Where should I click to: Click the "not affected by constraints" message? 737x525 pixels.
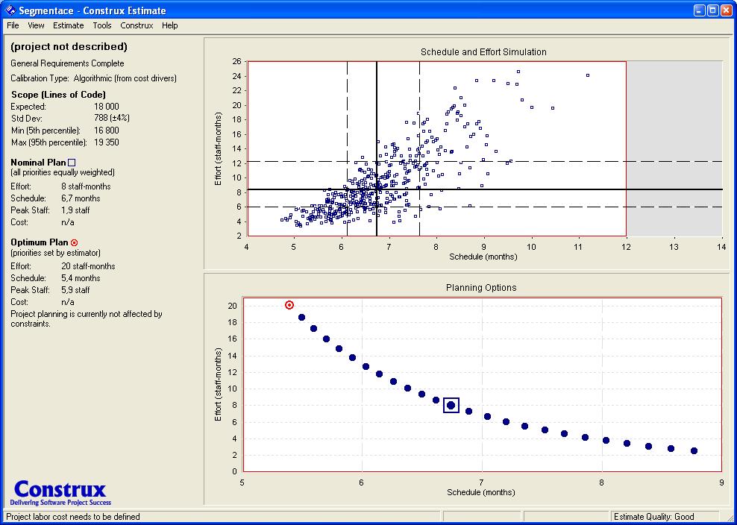pyautogui.click(x=87, y=318)
